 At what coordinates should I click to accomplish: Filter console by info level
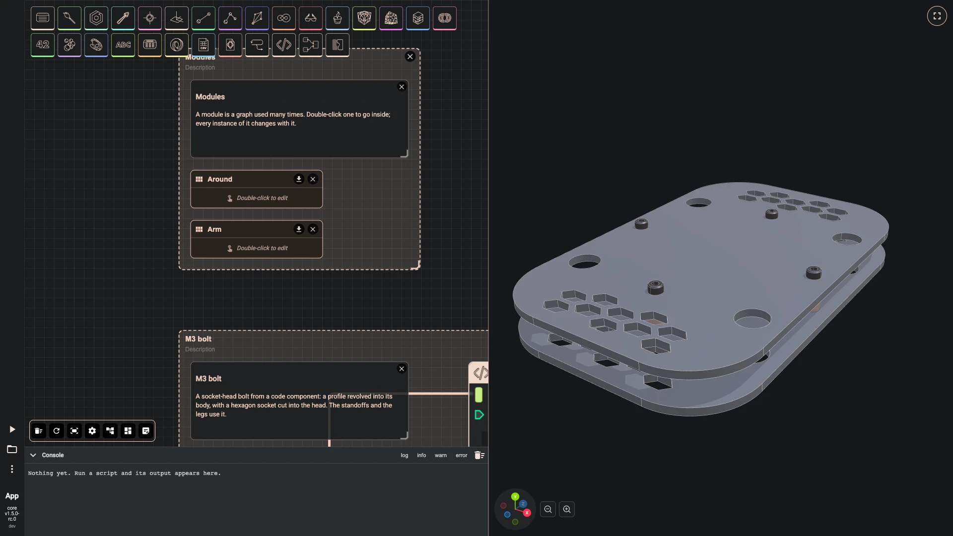[x=421, y=455]
